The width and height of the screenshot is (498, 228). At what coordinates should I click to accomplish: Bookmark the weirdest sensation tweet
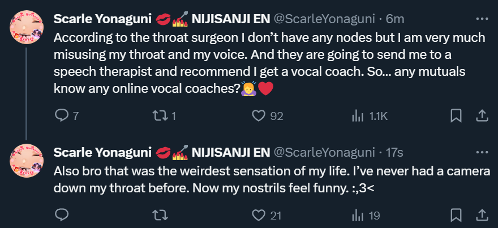pos(456,215)
